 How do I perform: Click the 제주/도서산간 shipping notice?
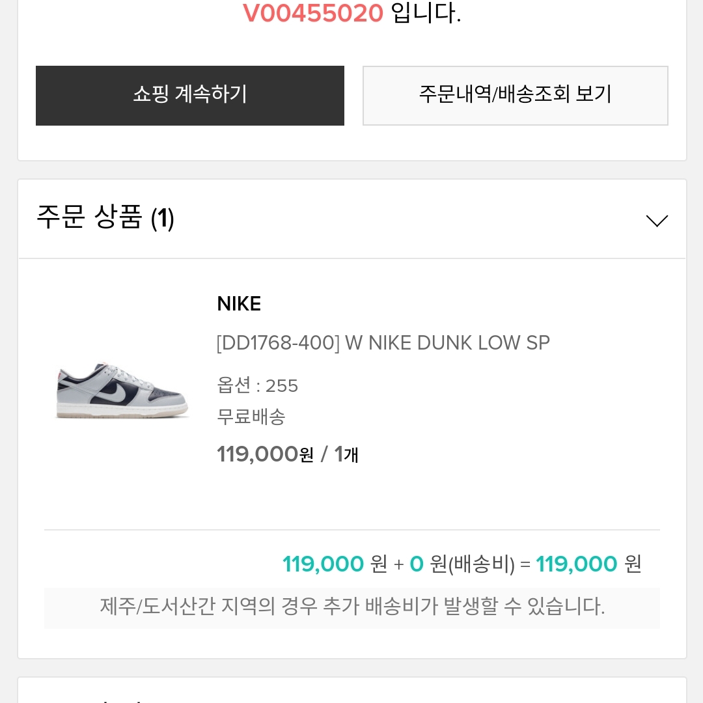(x=352, y=607)
